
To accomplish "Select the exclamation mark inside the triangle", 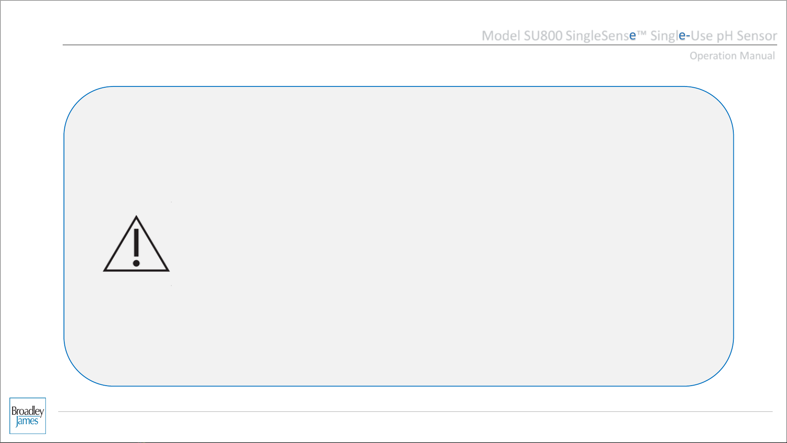I will tap(136, 248).
